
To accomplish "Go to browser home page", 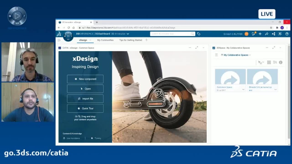I will [74, 28].
